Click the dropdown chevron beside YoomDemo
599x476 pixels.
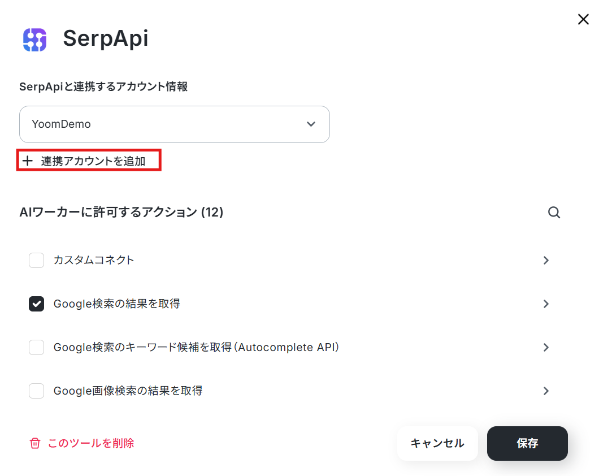(311, 124)
